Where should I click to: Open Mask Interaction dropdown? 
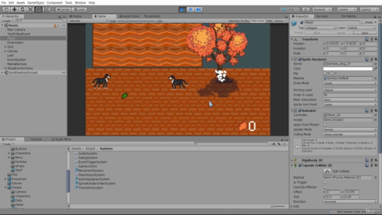tap(350, 100)
